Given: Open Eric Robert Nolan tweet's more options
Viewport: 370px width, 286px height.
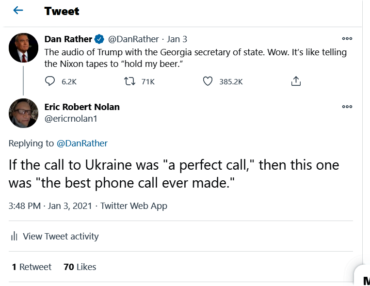Looking at the screenshot, I should point(347,107).
